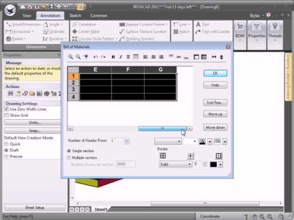Zoom out in the Bill of Materials toolbar
Viewport: 294px width, 220px height.
click(x=78, y=57)
